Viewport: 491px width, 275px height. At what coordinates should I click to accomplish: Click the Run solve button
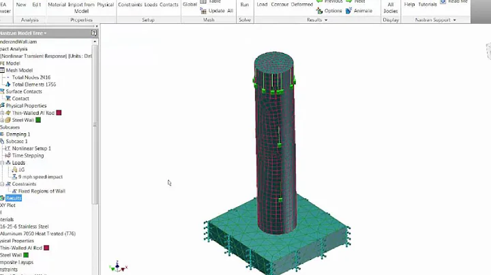tap(245, 5)
